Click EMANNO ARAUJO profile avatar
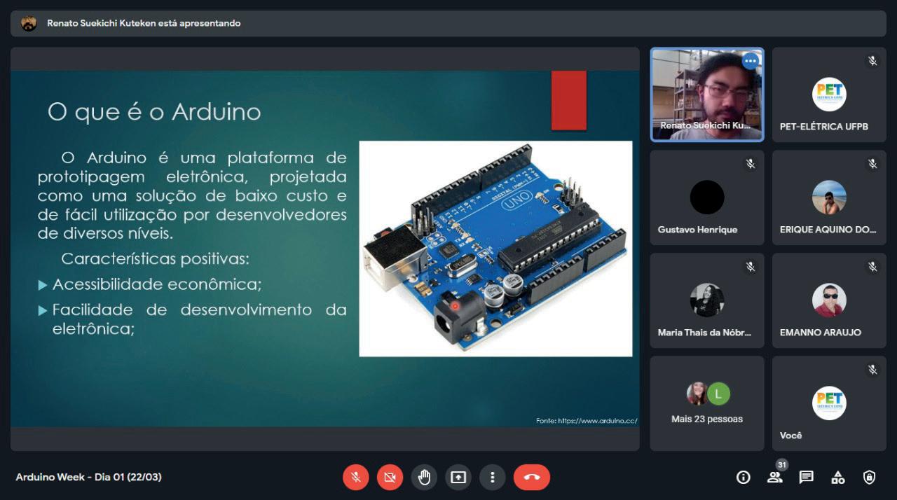This screenshot has height=500, width=897. coord(829,300)
